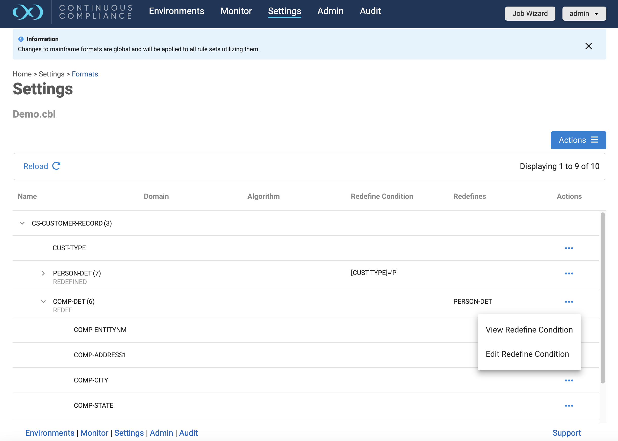This screenshot has width=618, height=441.
Task: Click the COMP-DET row actions ellipsis
Action: coord(569,302)
